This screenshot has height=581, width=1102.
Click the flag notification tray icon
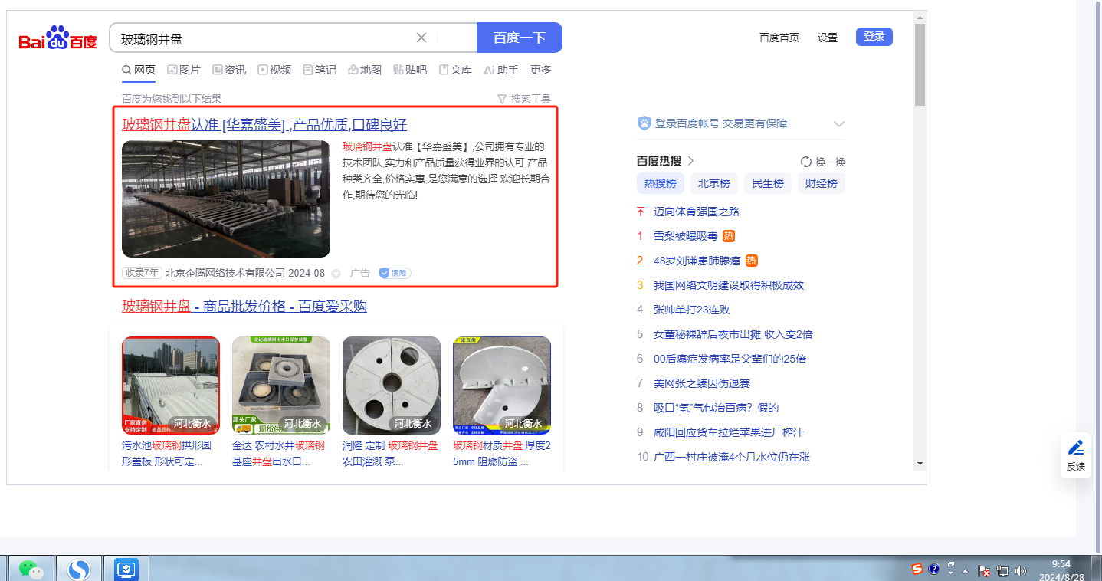pos(985,571)
